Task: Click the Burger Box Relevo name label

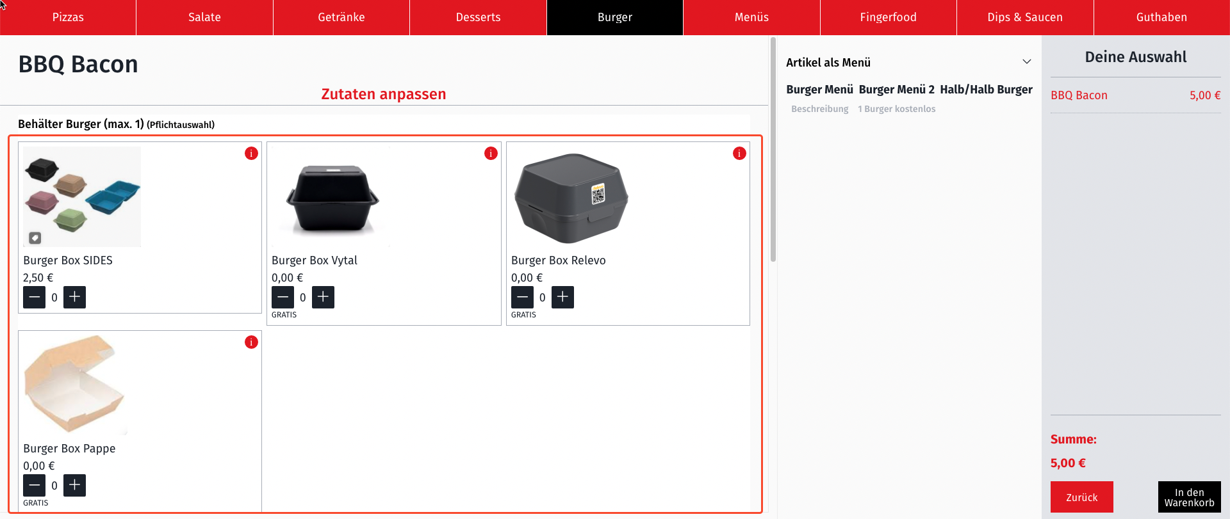Action: point(558,260)
